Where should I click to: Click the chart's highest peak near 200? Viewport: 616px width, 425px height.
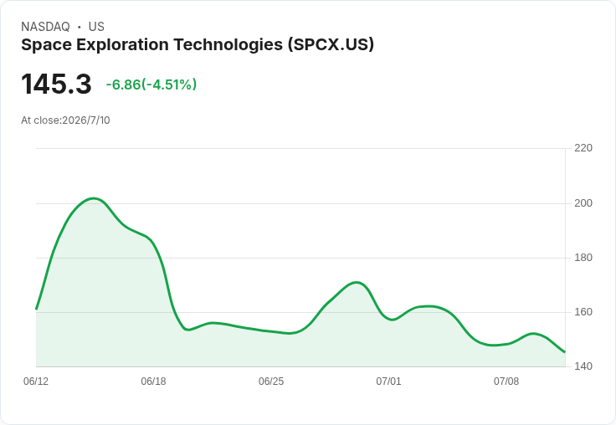pyautogui.click(x=94, y=198)
